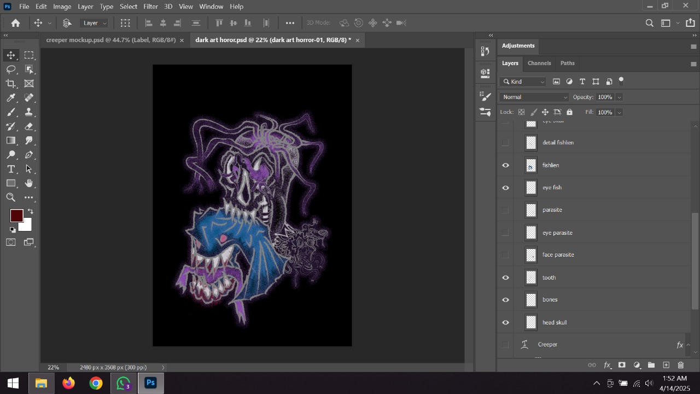The image size is (700, 394).
Task: Expand the Creeper layer effects arrow
Action: (688, 345)
